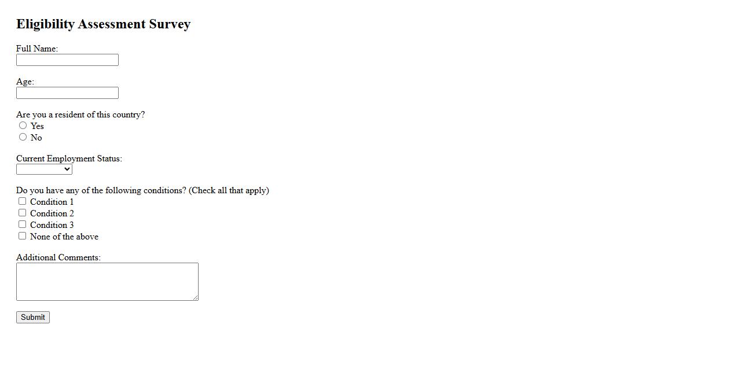
Task: Focus the Age input box
Action: (x=67, y=93)
